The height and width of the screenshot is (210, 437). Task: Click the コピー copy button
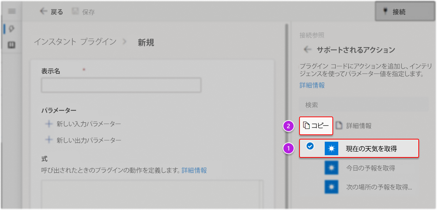coord(316,126)
